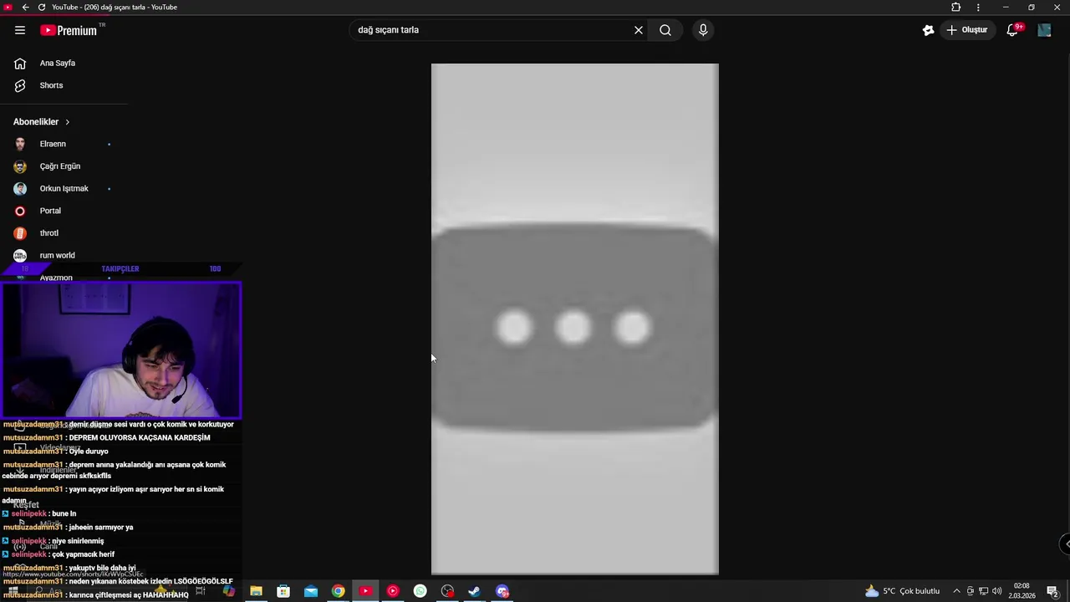The height and width of the screenshot is (602, 1070).
Task: Run search with the magnifier button
Action: [x=665, y=30]
